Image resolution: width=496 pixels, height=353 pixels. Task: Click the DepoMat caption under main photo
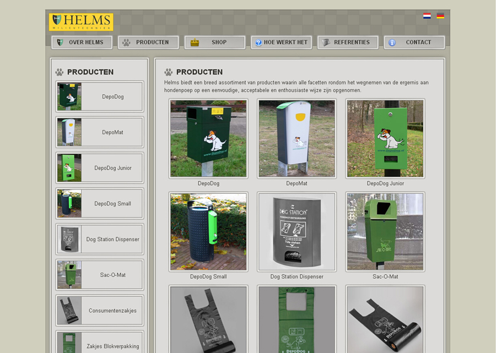[296, 183]
